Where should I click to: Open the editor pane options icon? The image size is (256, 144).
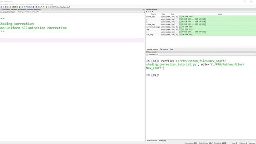[144, 12]
